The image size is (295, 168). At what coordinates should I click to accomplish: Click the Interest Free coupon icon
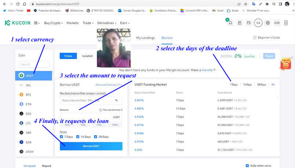click(x=286, y=64)
